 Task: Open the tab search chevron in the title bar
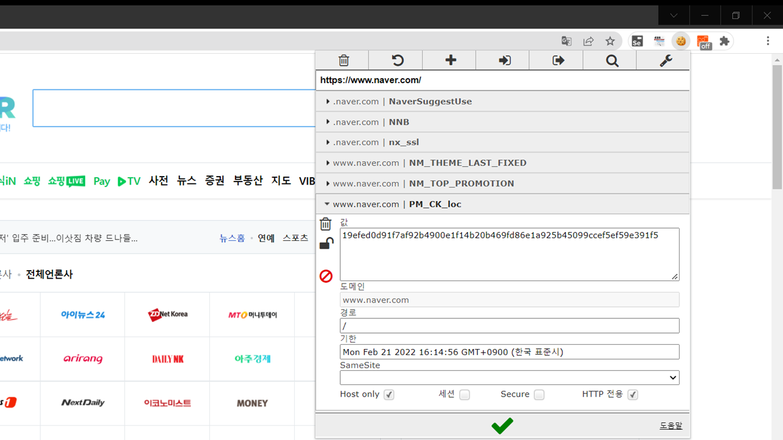click(x=674, y=15)
